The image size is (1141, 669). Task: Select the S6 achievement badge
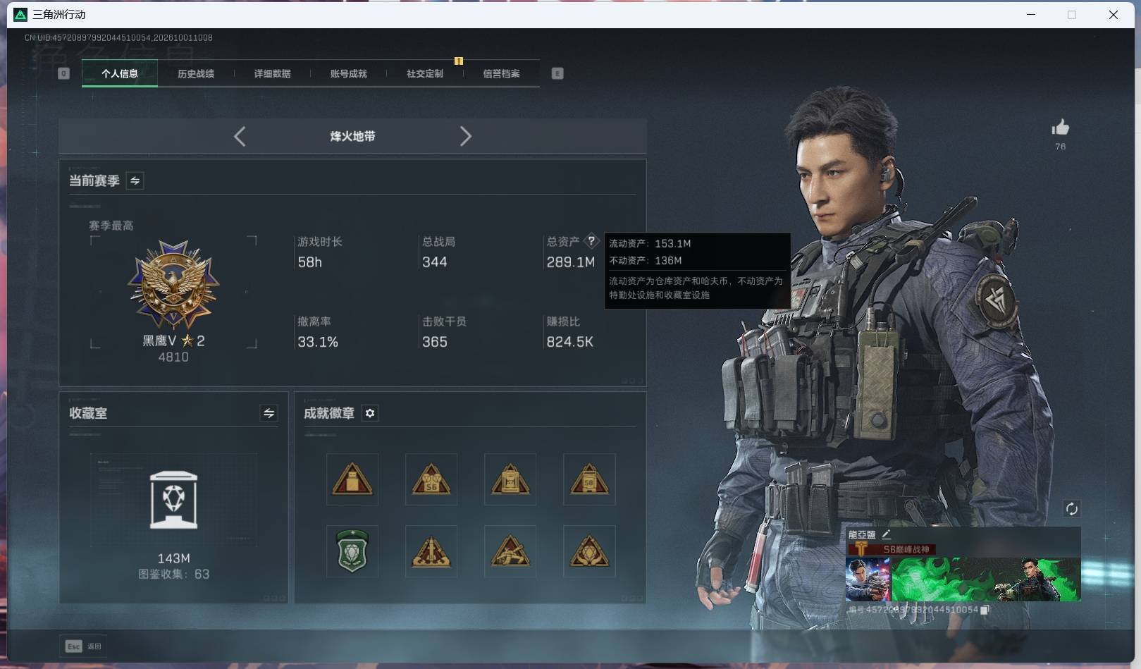coord(431,479)
